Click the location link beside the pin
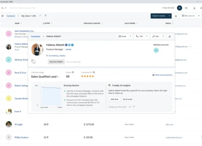 (57, 56)
